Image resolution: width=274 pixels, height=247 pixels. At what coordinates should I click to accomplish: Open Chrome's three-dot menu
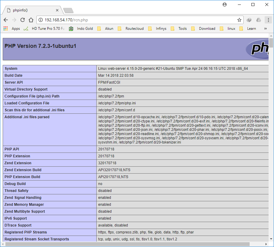268,20
